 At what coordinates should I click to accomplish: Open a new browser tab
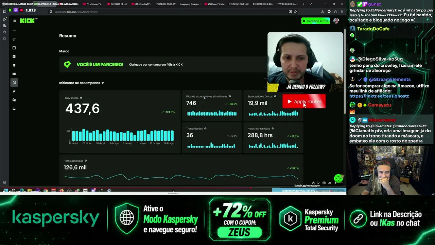303,4
